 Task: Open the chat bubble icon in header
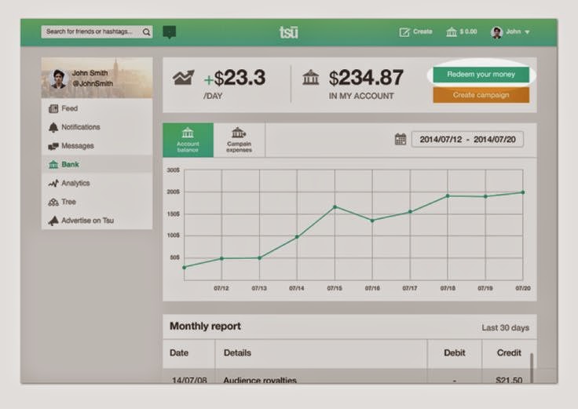click(169, 32)
